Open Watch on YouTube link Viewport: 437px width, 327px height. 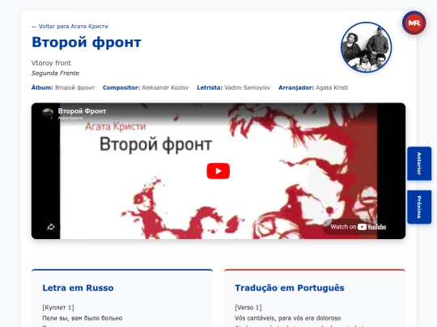[x=359, y=227]
